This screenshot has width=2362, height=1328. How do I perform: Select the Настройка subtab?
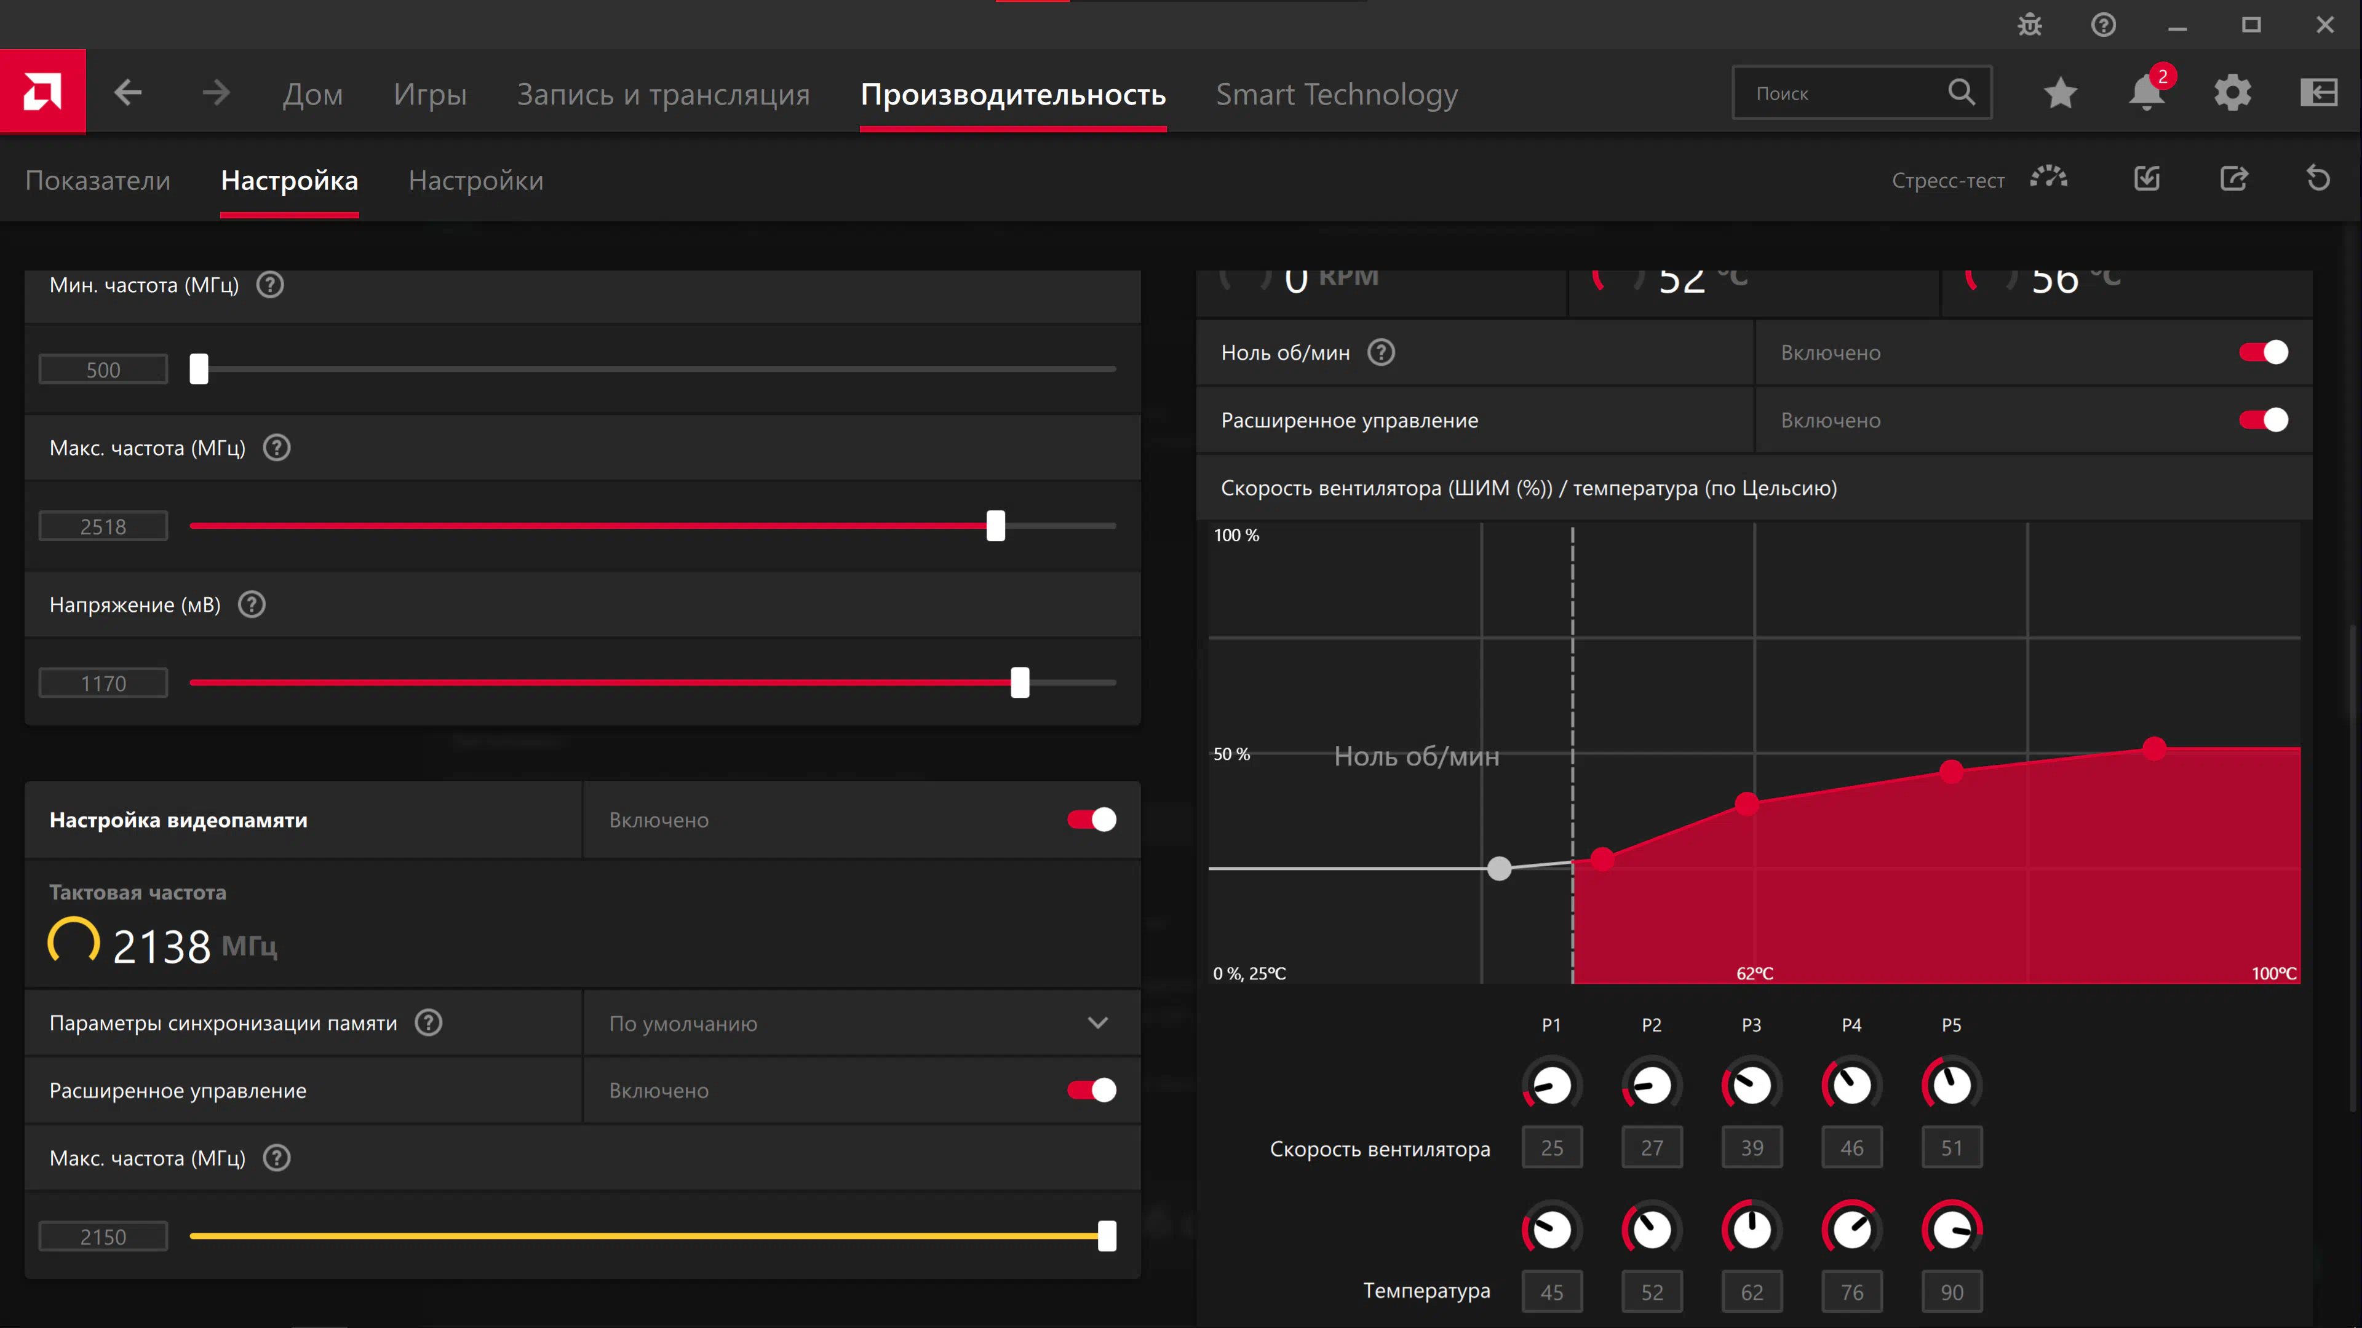[x=290, y=181]
